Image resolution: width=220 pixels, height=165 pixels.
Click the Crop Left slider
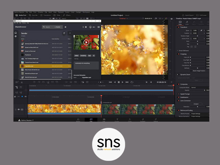(x=197, y=57)
